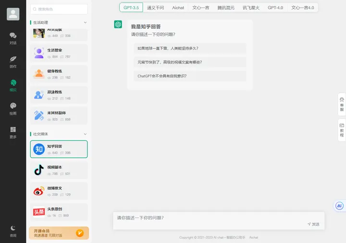
Task: Focus the message input box
Action: click(219, 221)
